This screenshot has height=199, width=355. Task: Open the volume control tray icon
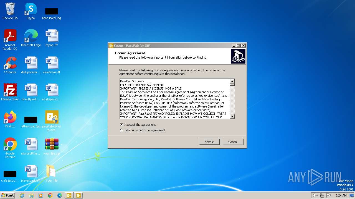coord(315,195)
